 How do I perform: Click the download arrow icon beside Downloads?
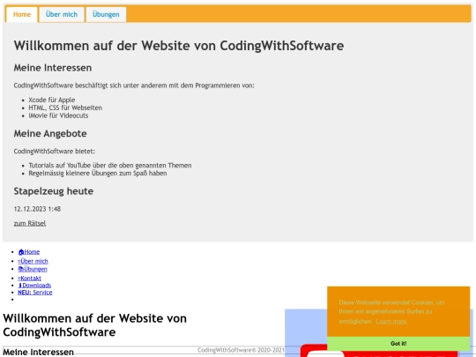click(20, 286)
